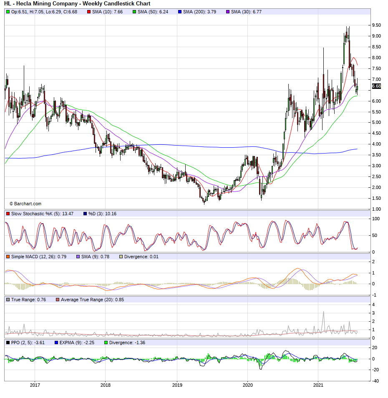Click the 'SMA (10): 7.66' label
The image size is (388, 398).
click(107, 12)
